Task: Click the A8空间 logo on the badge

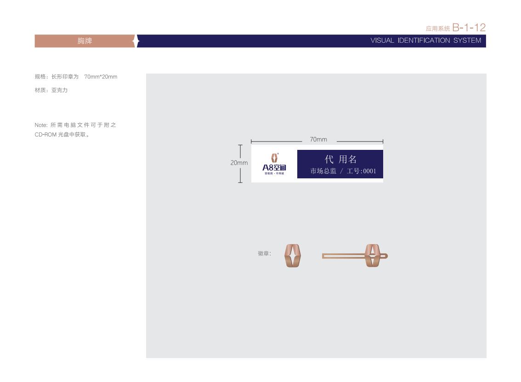Action: pos(274,168)
